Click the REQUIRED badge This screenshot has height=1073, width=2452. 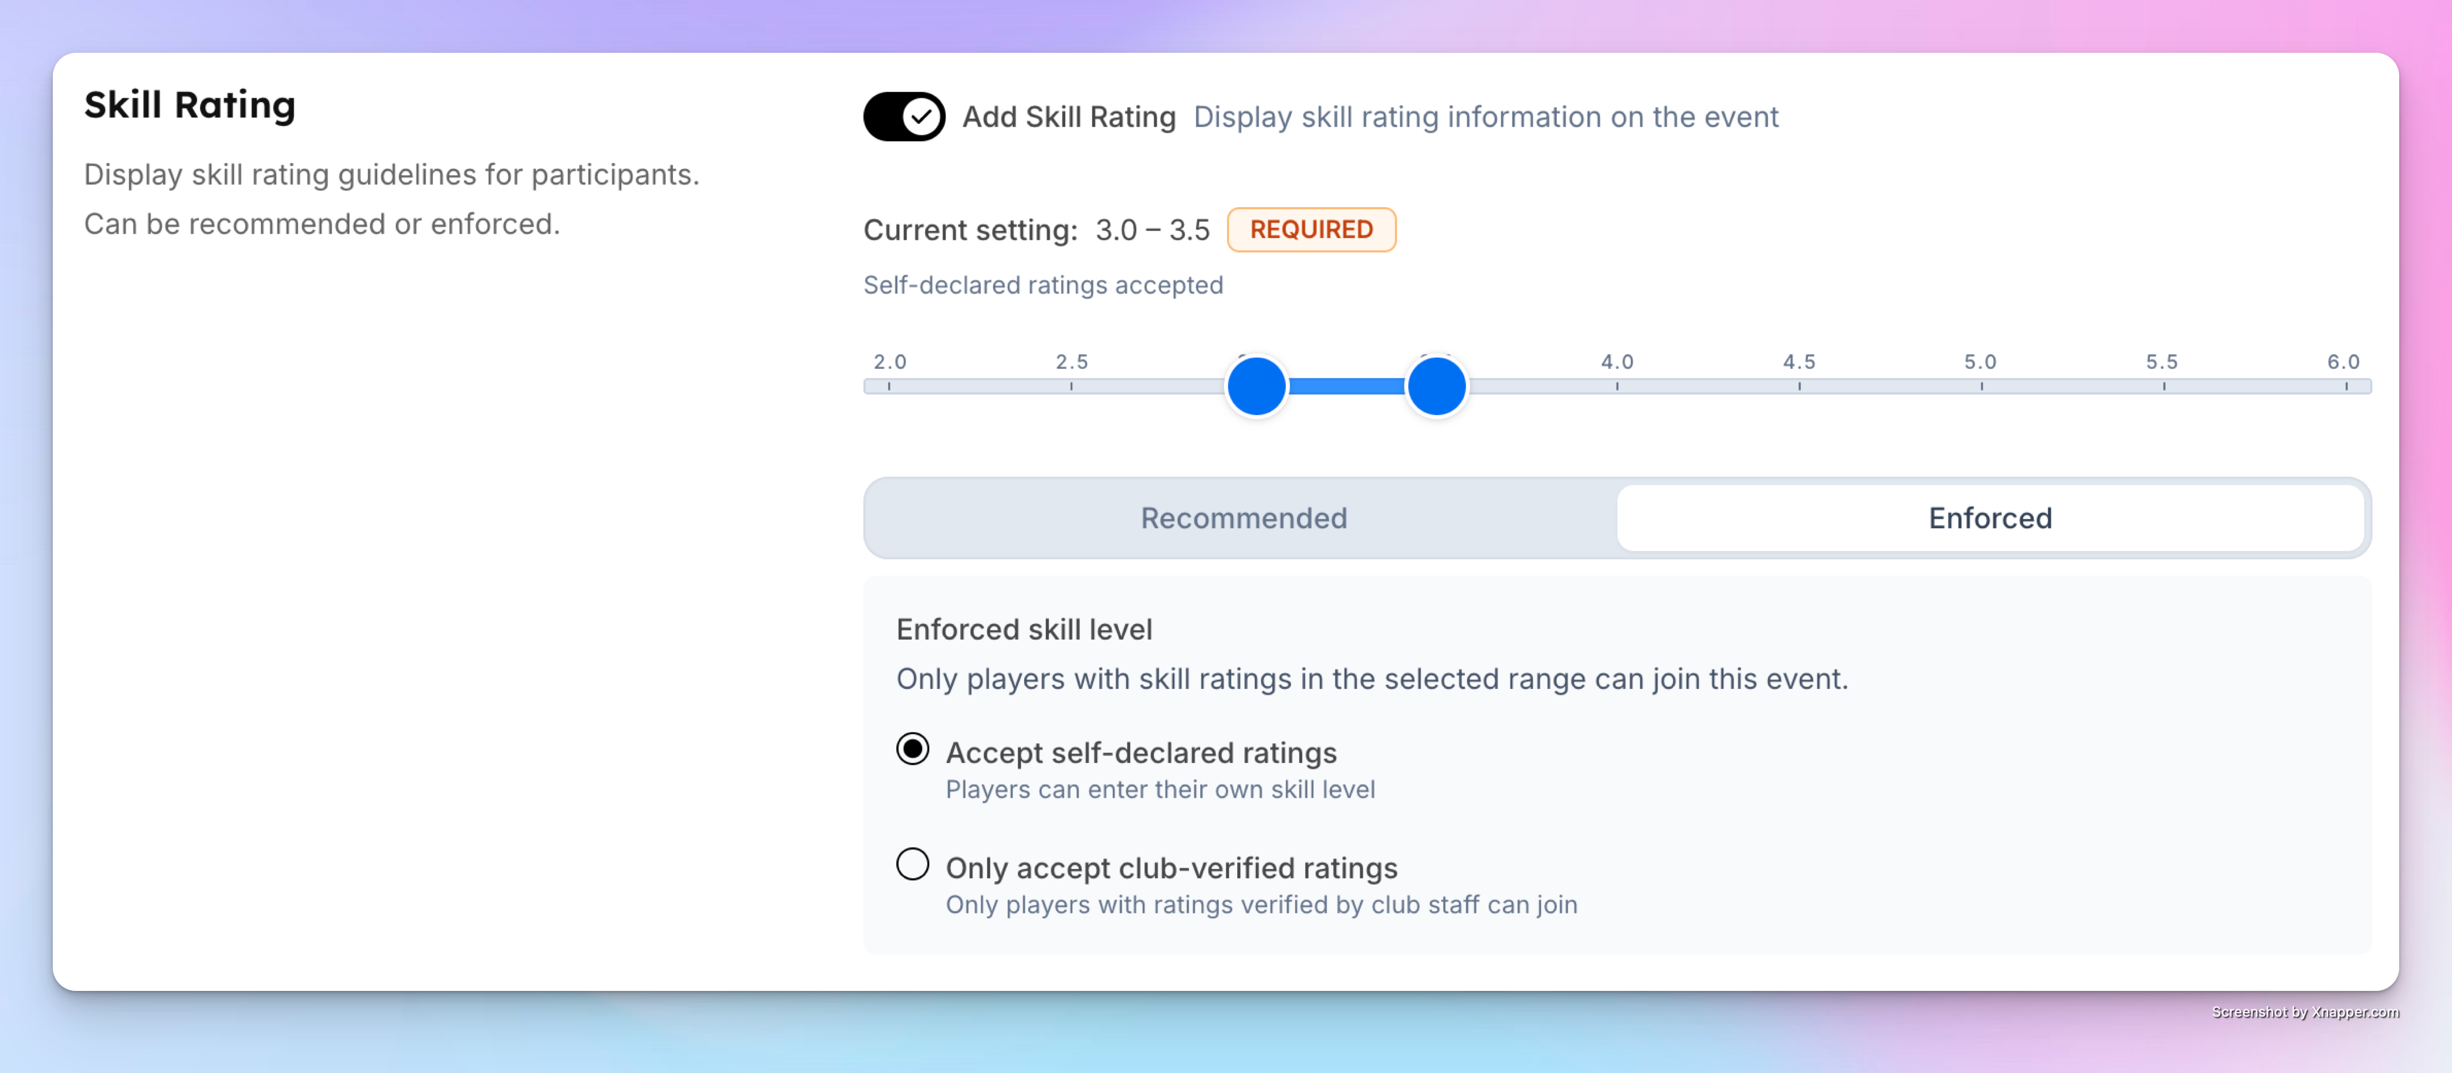tap(1310, 229)
